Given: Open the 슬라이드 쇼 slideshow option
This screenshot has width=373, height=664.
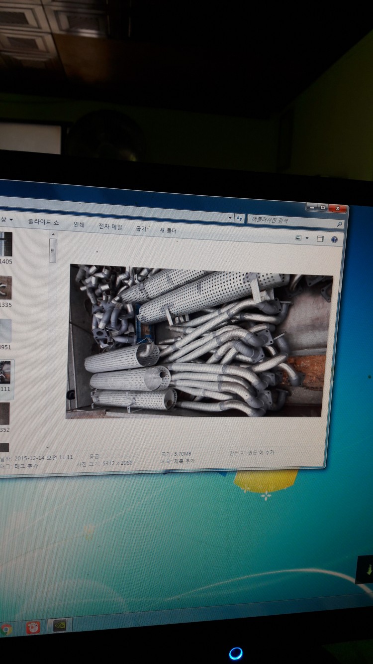Looking at the screenshot, I should [x=43, y=222].
